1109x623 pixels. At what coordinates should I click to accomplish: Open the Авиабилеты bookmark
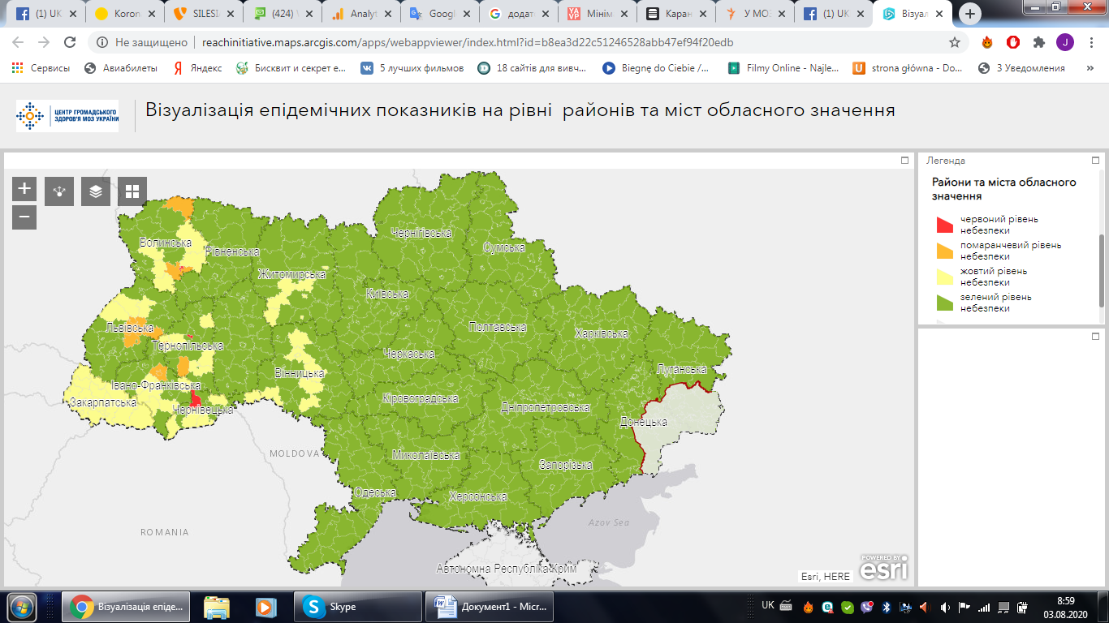click(x=122, y=68)
